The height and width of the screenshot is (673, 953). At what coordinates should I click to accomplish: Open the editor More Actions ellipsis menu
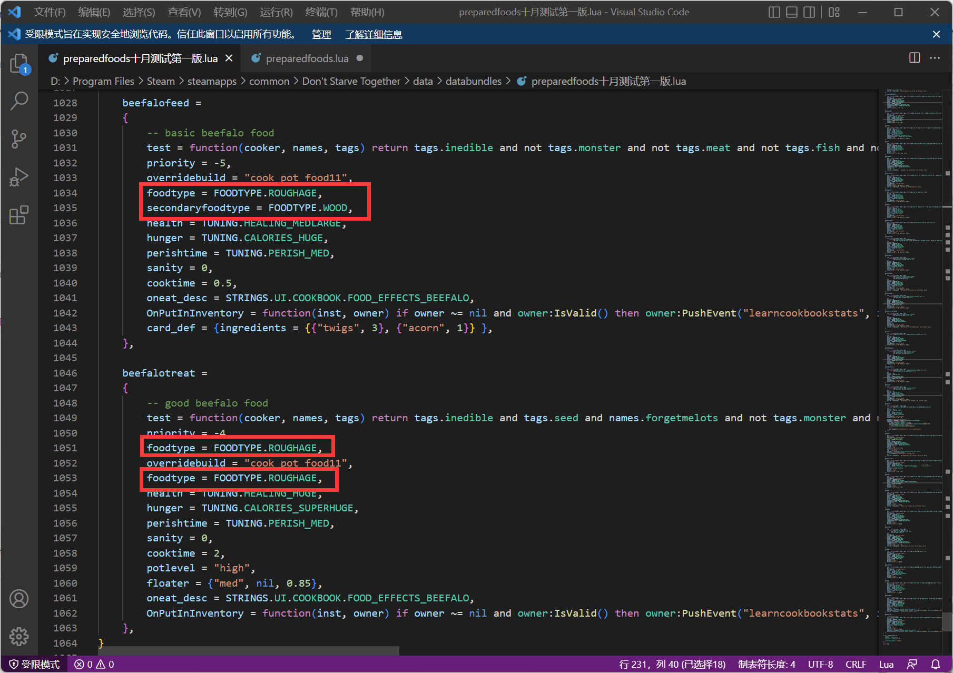click(x=935, y=58)
